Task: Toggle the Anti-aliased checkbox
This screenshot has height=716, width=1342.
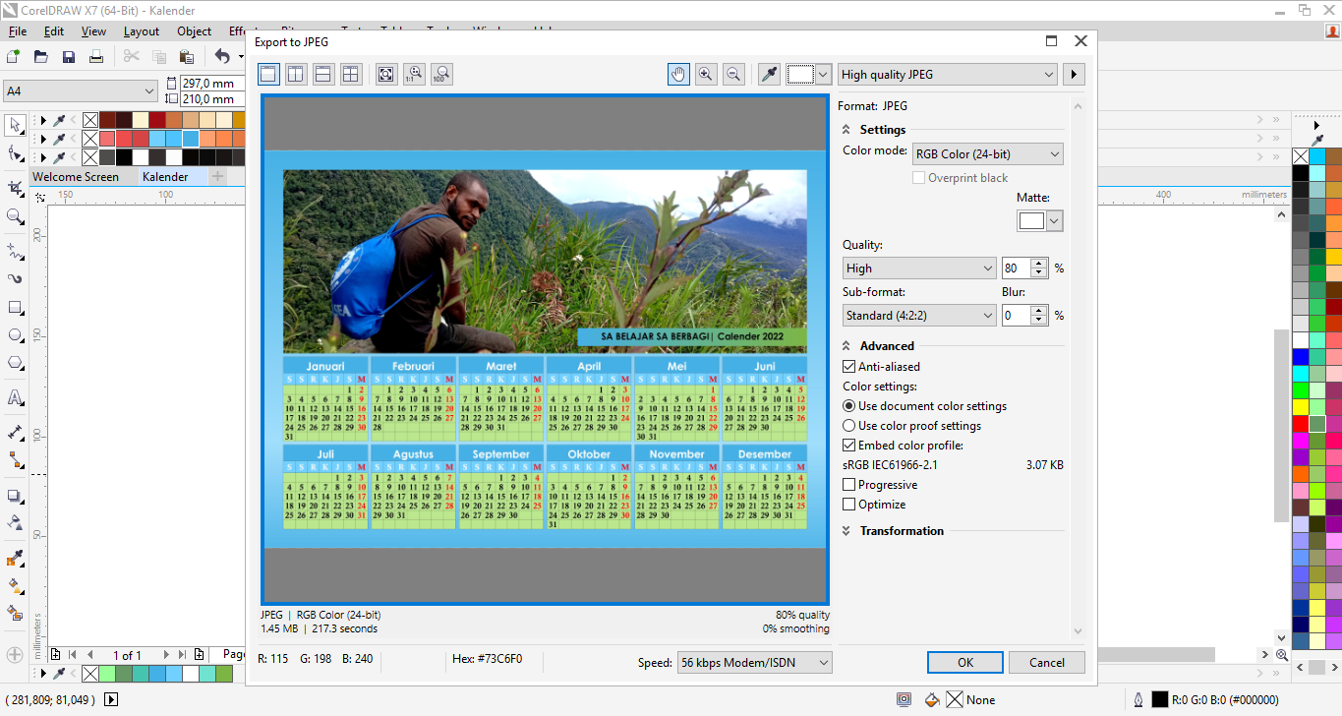Action: coord(849,366)
